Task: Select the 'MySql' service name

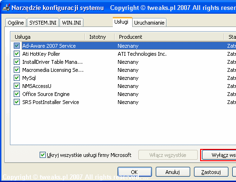Action: coord(29,78)
